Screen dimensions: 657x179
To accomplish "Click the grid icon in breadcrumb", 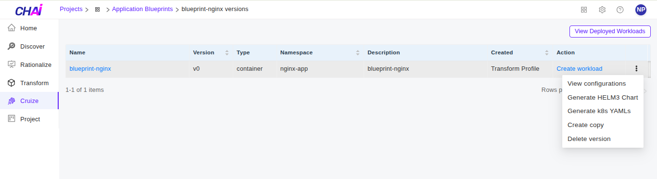I will pos(98,9).
